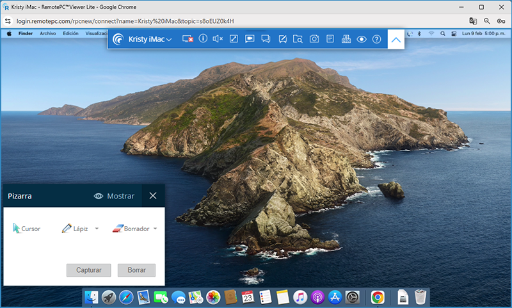Image resolution: width=512 pixels, height=308 pixels.
Task: Show connection info via the info icon
Action: [203, 39]
